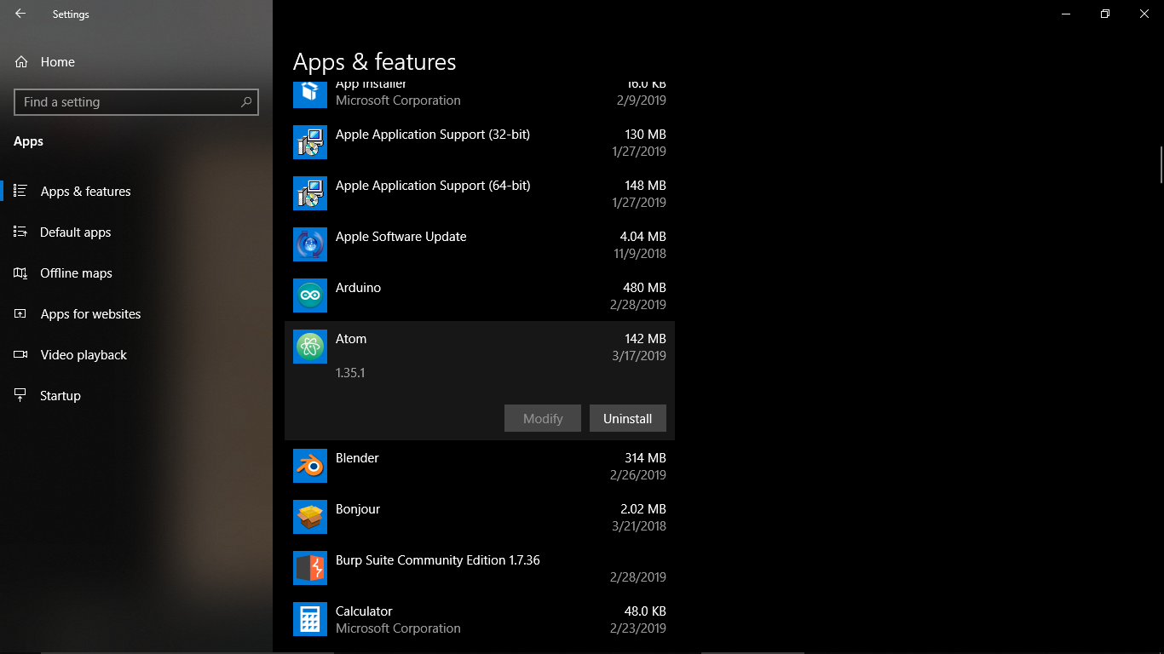Image resolution: width=1164 pixels, height=654 pixels.
Task: Click the Offline maps sidebar icon
Action: point(20,272)
